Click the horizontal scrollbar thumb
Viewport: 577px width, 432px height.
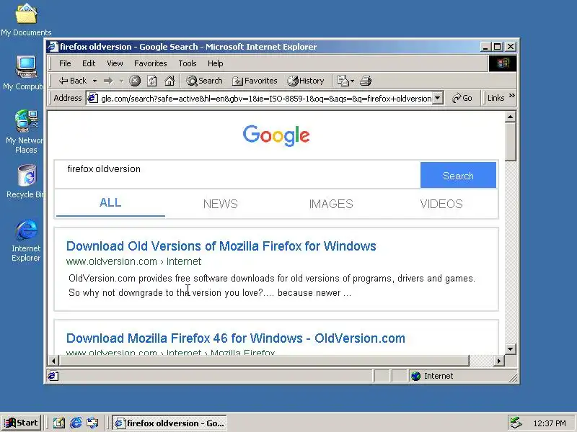pyautogui.click(x=264, y=361)
